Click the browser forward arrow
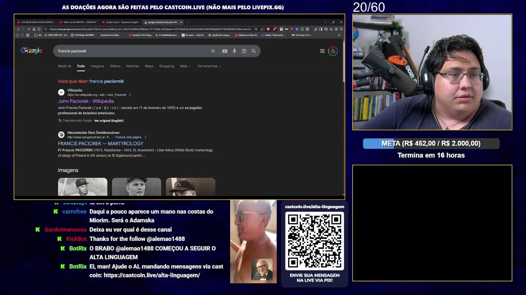This screenshot has height=295, width=526. coord(23,29)
